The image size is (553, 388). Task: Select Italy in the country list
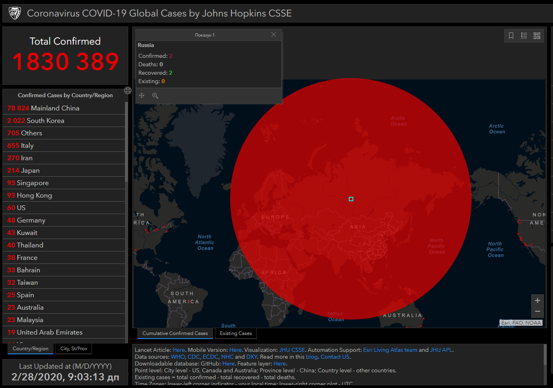[64, 145]
